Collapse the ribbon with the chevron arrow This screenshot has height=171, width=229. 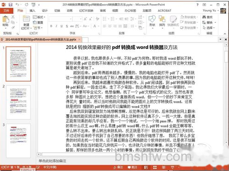pos(225,33)
